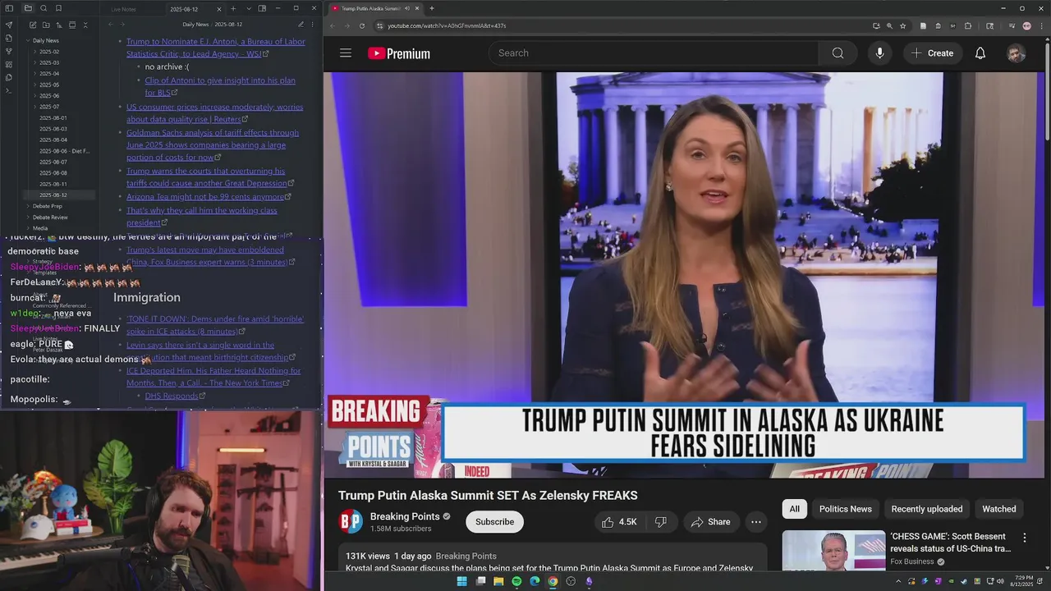Open Obsidian bookmarks tab
The height and width of the screenshot is (591, 1051).
point(58,8)
